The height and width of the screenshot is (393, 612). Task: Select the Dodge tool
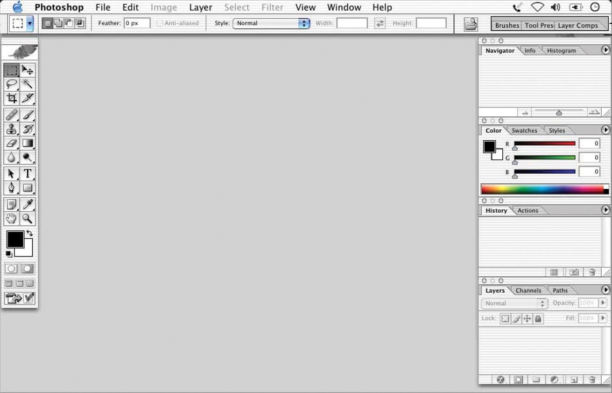tap(28, 157)
